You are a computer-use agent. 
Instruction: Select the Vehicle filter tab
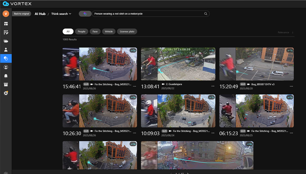(x=109, y=32)
